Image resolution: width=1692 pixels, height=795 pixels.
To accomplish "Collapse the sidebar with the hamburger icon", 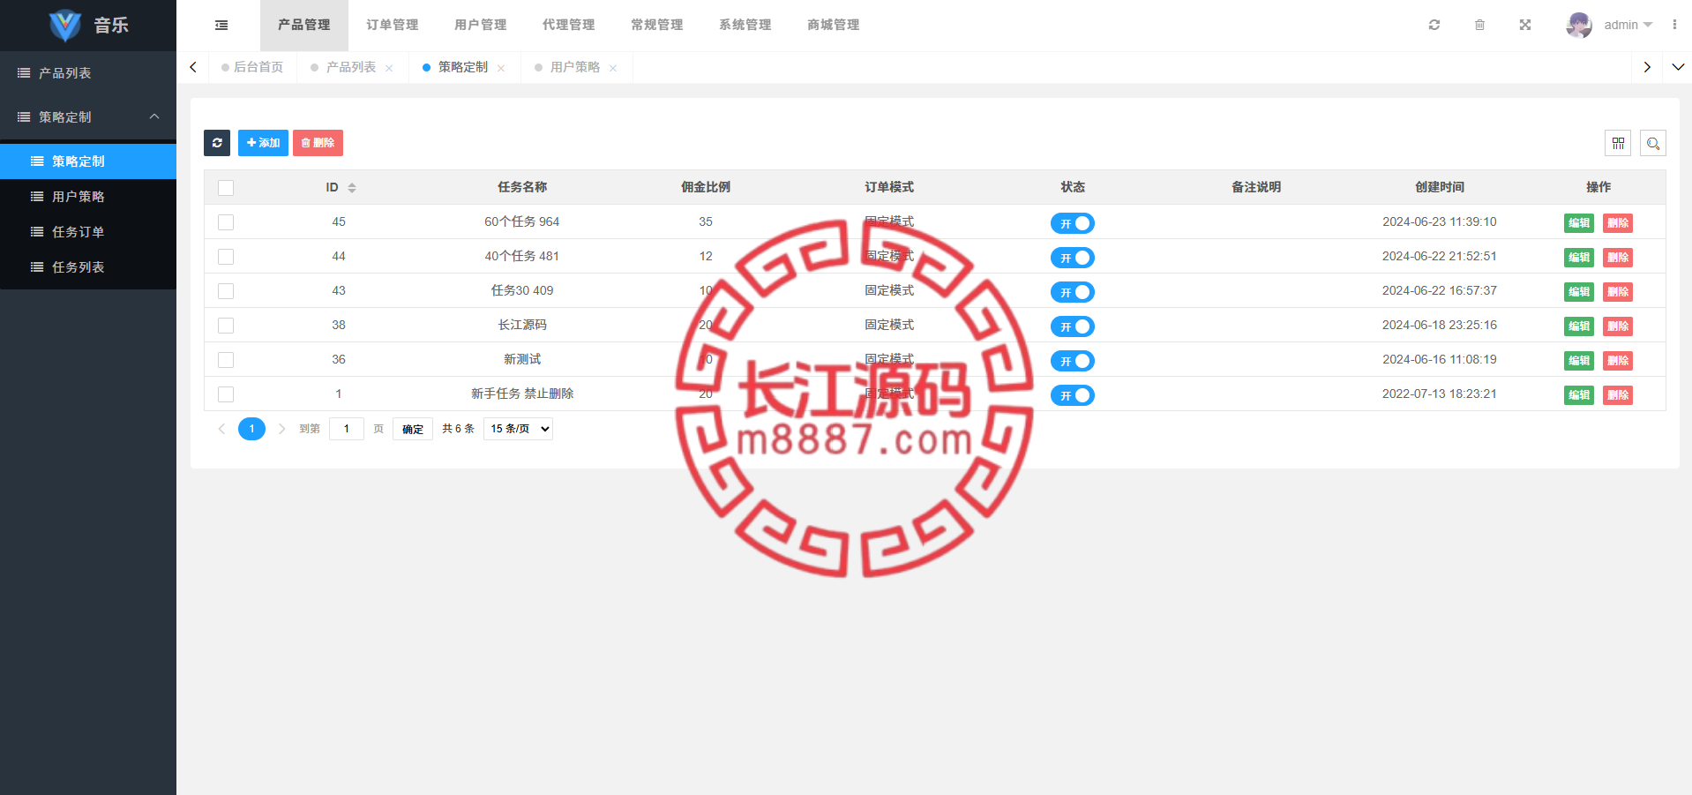I will [x=221, y=26].
